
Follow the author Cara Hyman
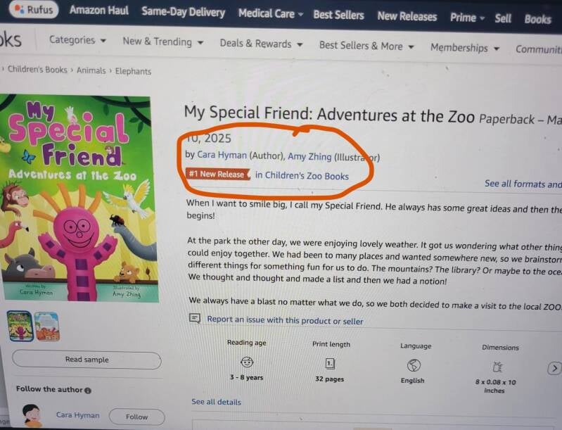[136, 416]
